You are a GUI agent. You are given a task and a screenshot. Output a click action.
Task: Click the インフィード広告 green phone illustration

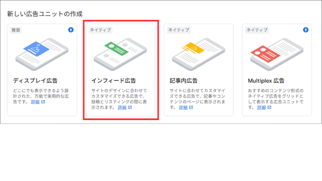(x=120, y=54)
